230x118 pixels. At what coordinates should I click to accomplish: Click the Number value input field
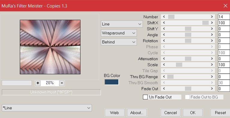click(224, 17)
